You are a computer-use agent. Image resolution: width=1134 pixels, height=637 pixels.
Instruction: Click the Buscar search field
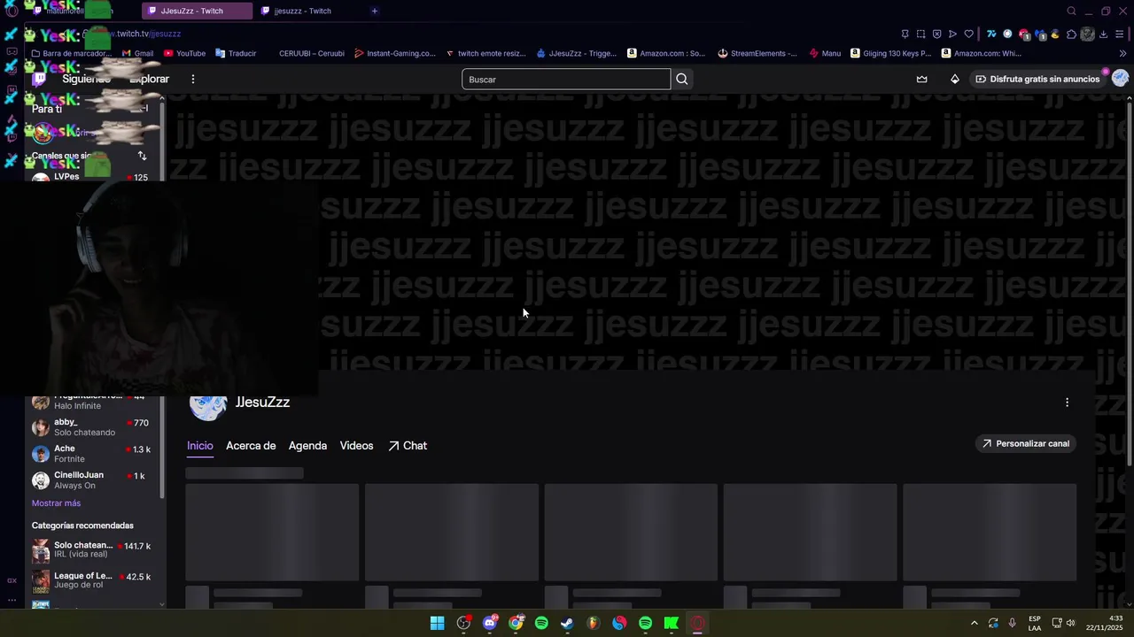(x=566, y=79)
